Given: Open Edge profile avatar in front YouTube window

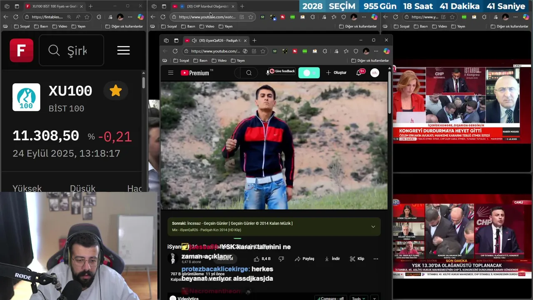Looking at the screenshot, I should point(366,51).
